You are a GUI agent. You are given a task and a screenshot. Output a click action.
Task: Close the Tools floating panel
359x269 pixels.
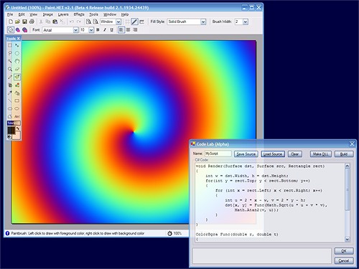tap(19, 39)
